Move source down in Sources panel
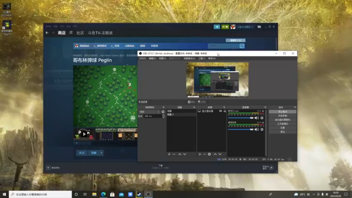352x198 pixels. click(220, 154)
